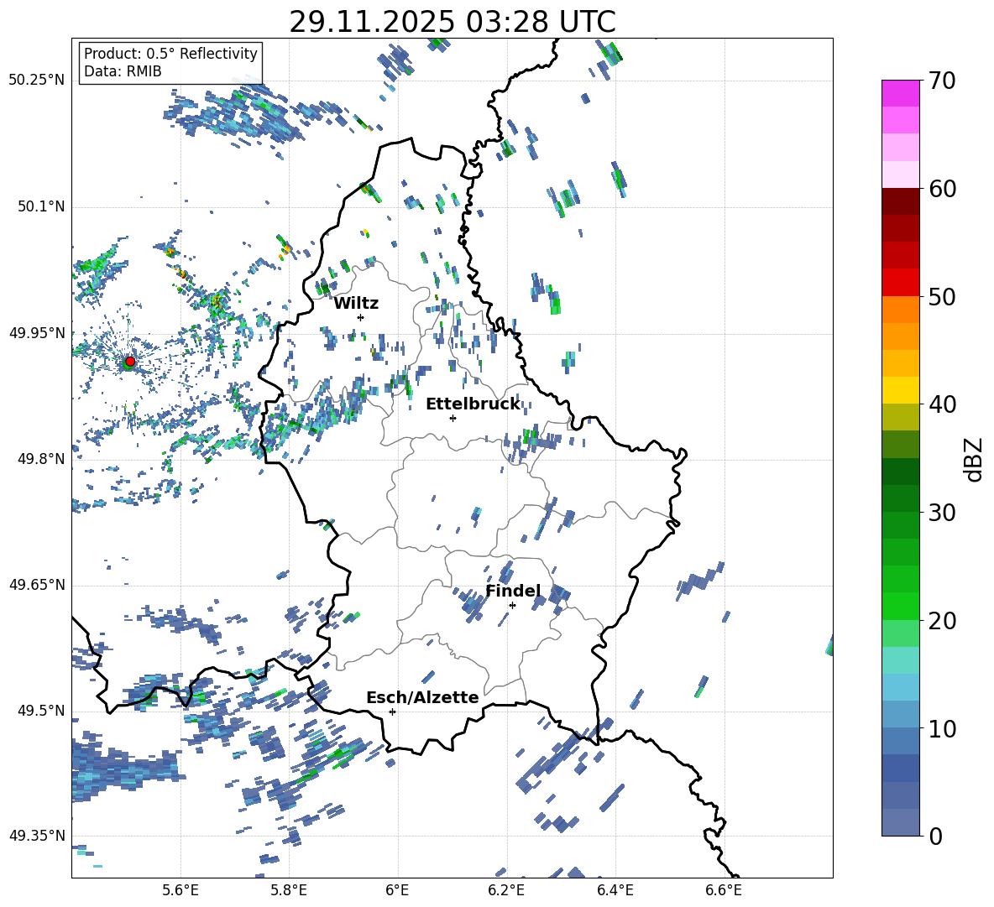Click the Findel station cross marker
The image size is (994, 907).
pos(512,605)
